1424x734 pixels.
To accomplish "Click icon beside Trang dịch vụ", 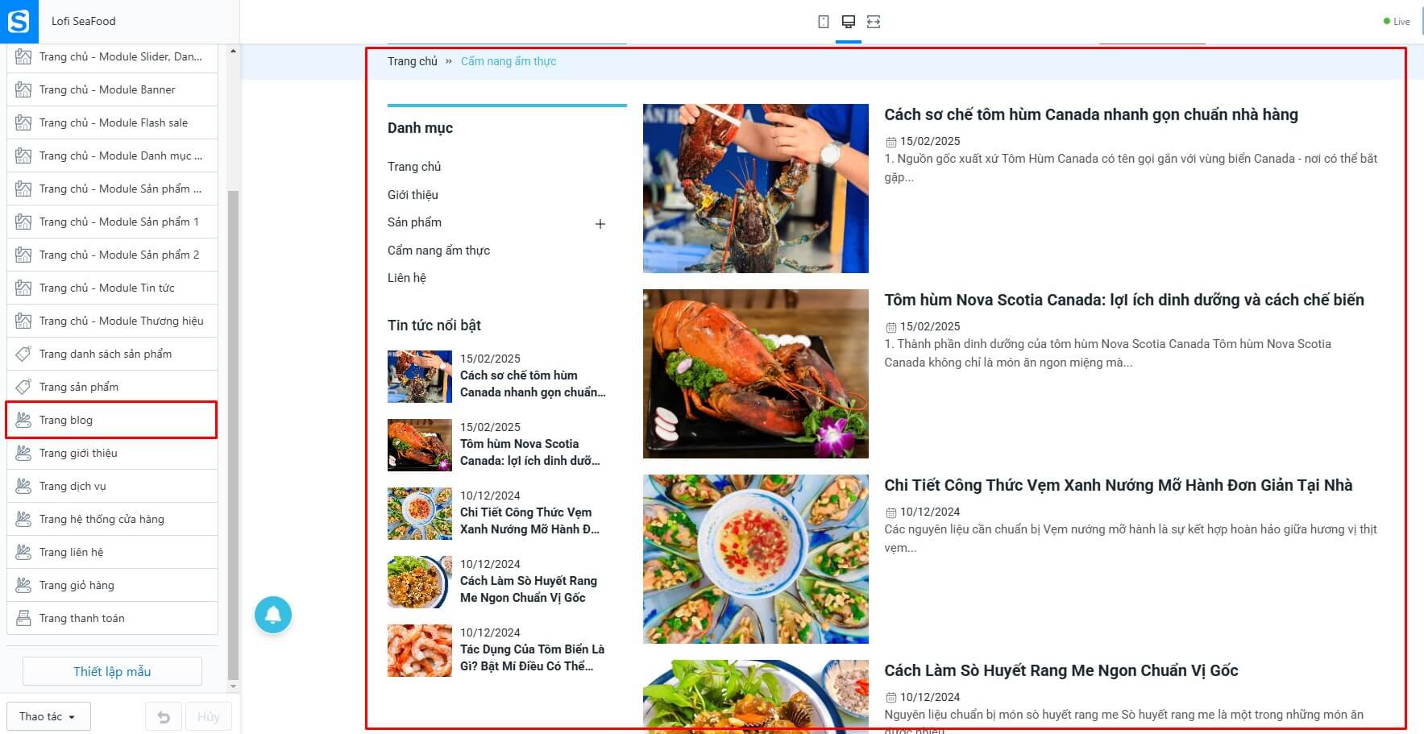I will pyautogui.click(x=24, y=486).
